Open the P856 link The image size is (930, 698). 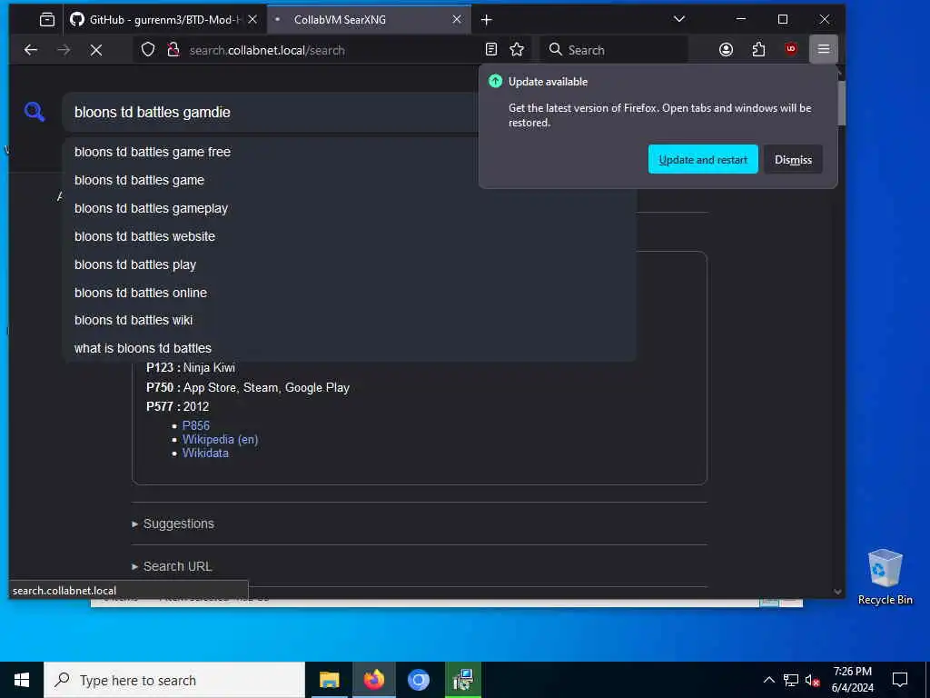click(196, 425)
